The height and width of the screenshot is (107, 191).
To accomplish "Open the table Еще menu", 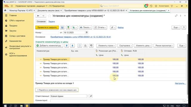I will pos(182,45).
